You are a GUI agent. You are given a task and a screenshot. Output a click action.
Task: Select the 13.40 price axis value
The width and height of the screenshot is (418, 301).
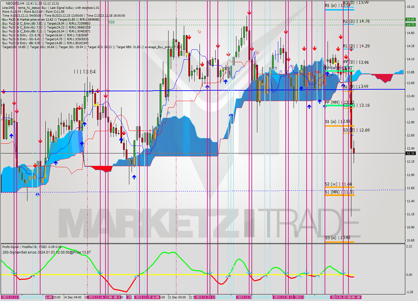coord(410,96)
